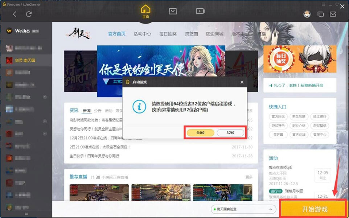Screen dimensions: 349x218
Task: Switch to 每日抽奖 tab
Action: click(x=168, y=34)
